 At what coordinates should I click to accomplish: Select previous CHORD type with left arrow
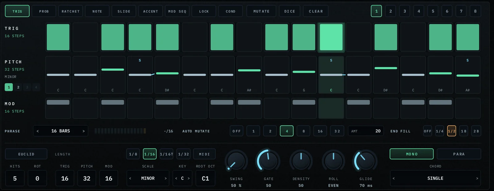(x=394, y=178)
